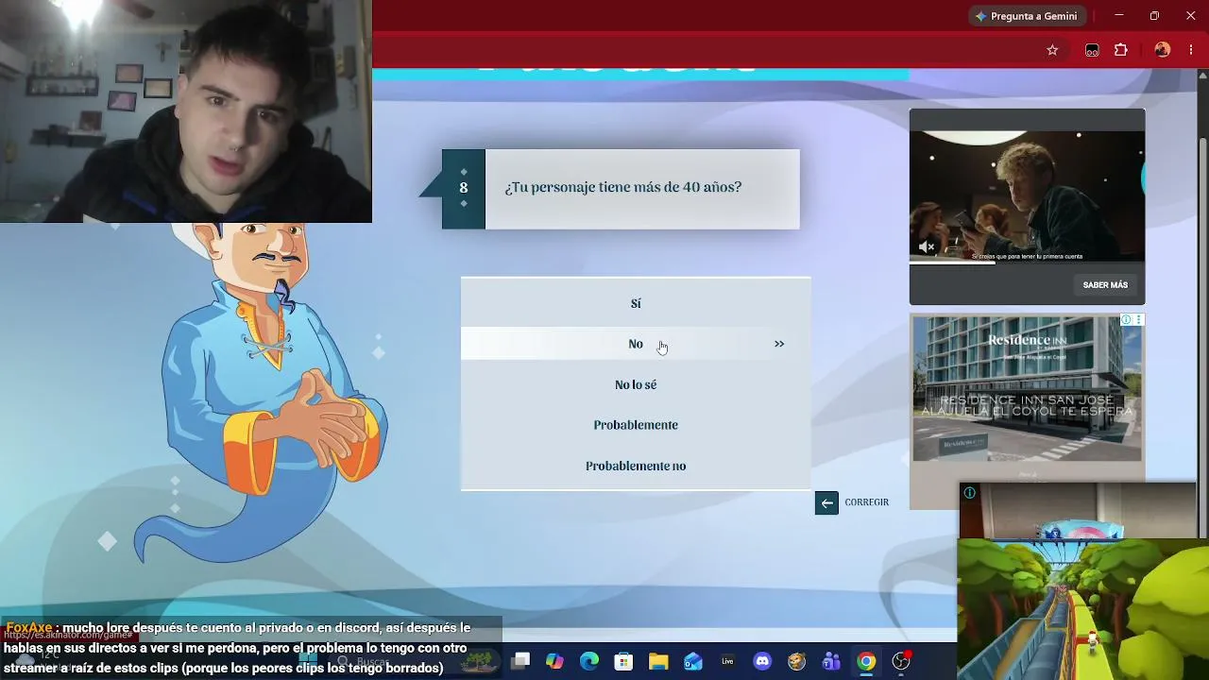Image resolution: width=1209 pixels, height=680 pixels.
Task: Pick the "Probablemente" answer option
Action: (636, 425)
